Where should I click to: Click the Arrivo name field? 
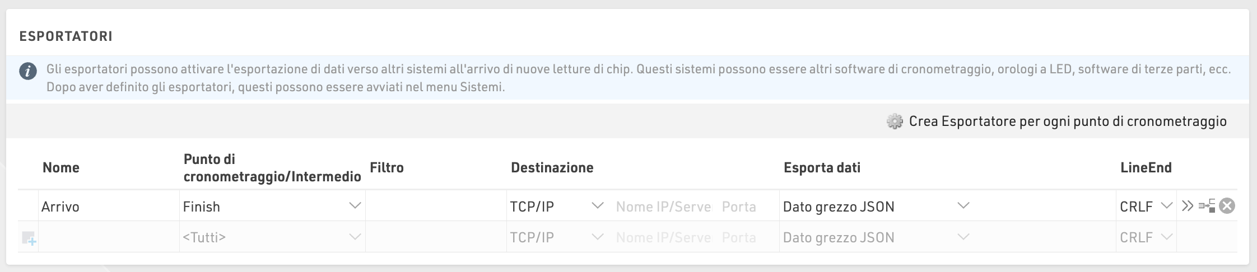[109, 207]
